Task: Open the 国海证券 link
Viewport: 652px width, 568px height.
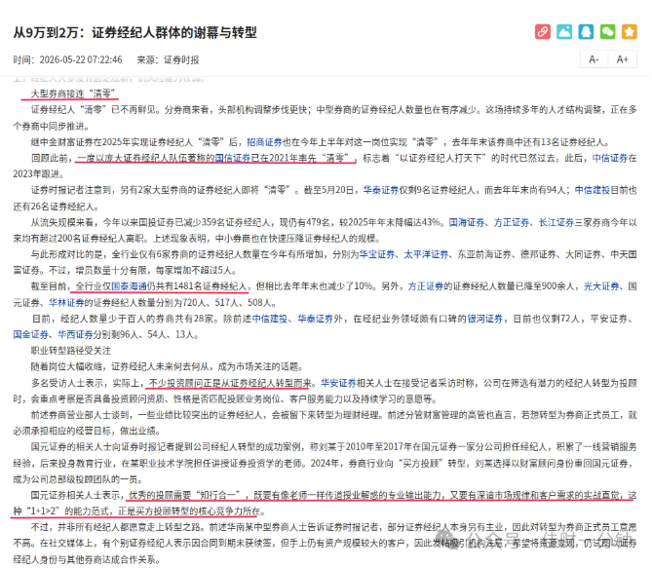Action: (x=467, y=222)
